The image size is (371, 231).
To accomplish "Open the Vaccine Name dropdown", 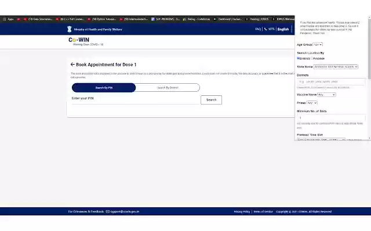I will (x=326, y=95).
